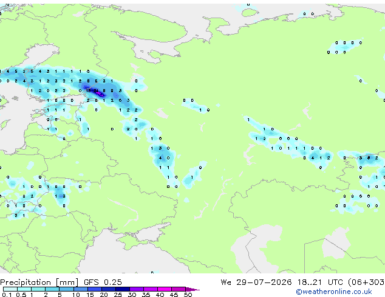The height and width of the screenshot is (297, 385).
Task: Pick legend swatch between 35 and 40
Action: [x=151, y=289]
